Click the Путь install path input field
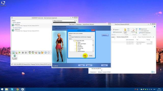 pos(81,37)
